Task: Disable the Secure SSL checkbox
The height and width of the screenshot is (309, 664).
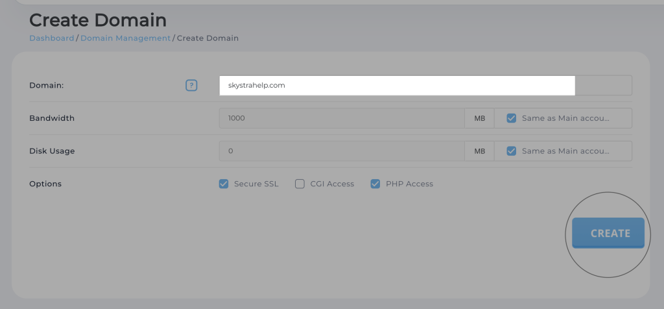Action: [224, 184]
